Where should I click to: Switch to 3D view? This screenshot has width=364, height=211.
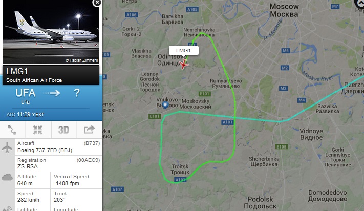click(63, 130)
